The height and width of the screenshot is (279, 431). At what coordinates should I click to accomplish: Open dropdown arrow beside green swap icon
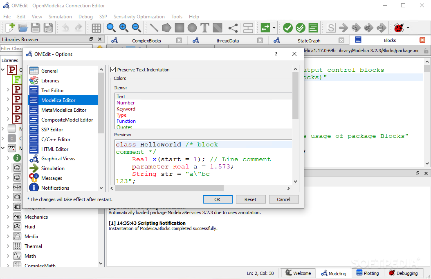click(x=274, y=28)
